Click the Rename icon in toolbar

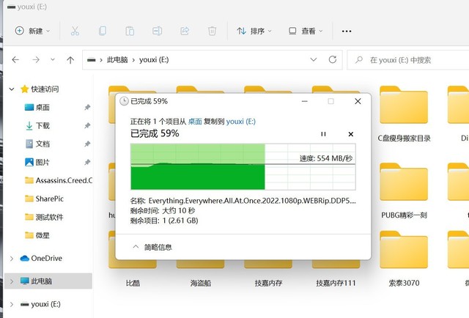pos(158,31)
